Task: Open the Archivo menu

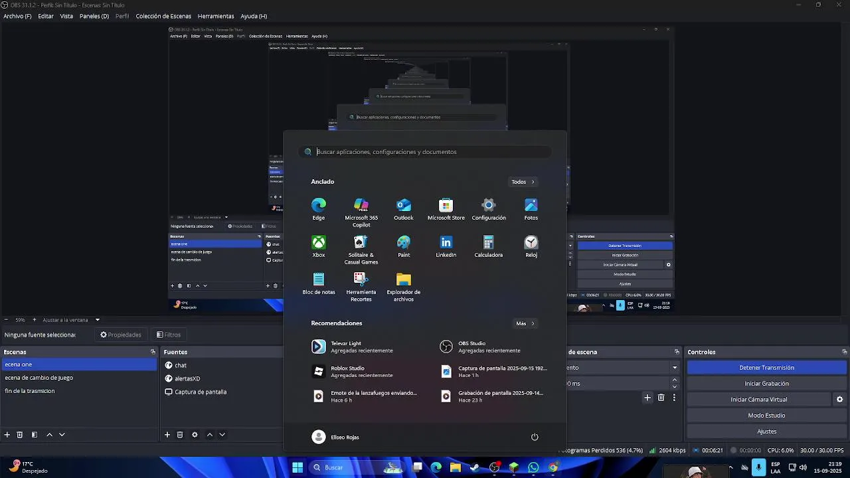Action: point(17,16)
